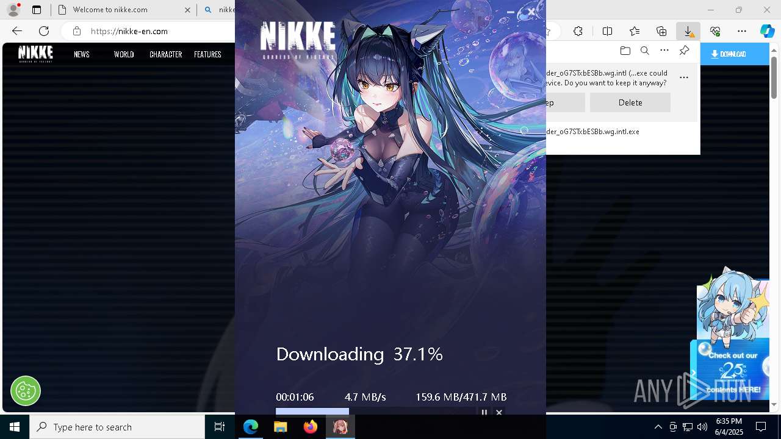Click NIKKE logo on website header
The width and height of the screenshot is (781, 439).
tap(35, 54)
